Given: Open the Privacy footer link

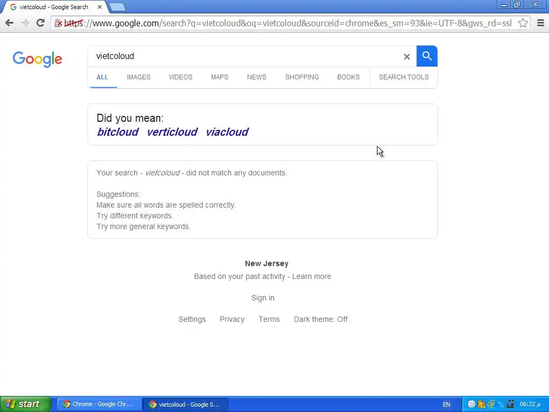Looking at the screenshot, I should 232,319.
